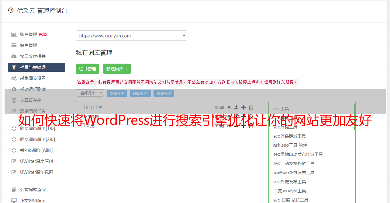The height and width of the screenshot is (203, 390).
Task: Click the 移动分组 button
Action: 164,93
